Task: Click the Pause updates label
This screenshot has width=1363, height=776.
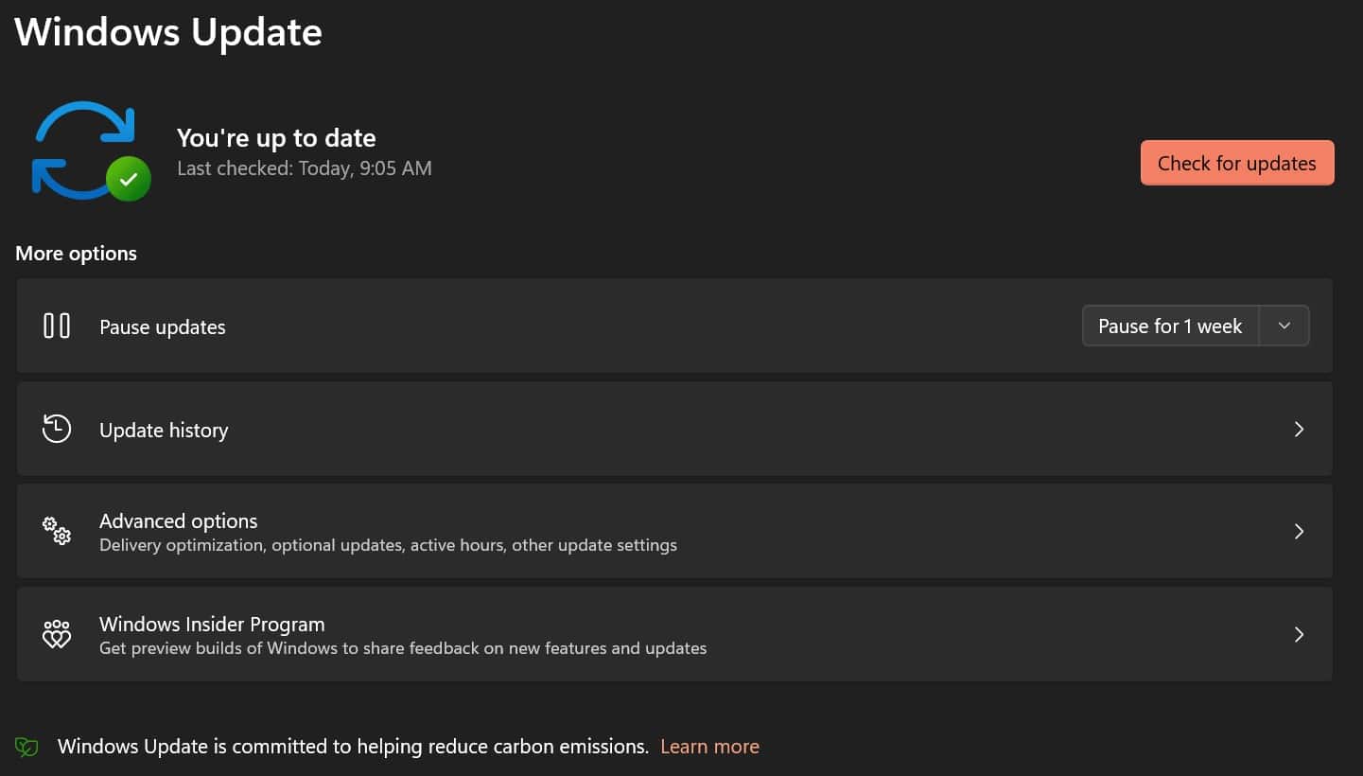Action: tap(163, 327)
